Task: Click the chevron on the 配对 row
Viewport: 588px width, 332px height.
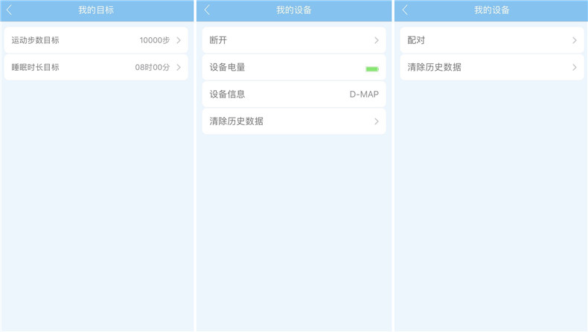Action: (575, 40)
